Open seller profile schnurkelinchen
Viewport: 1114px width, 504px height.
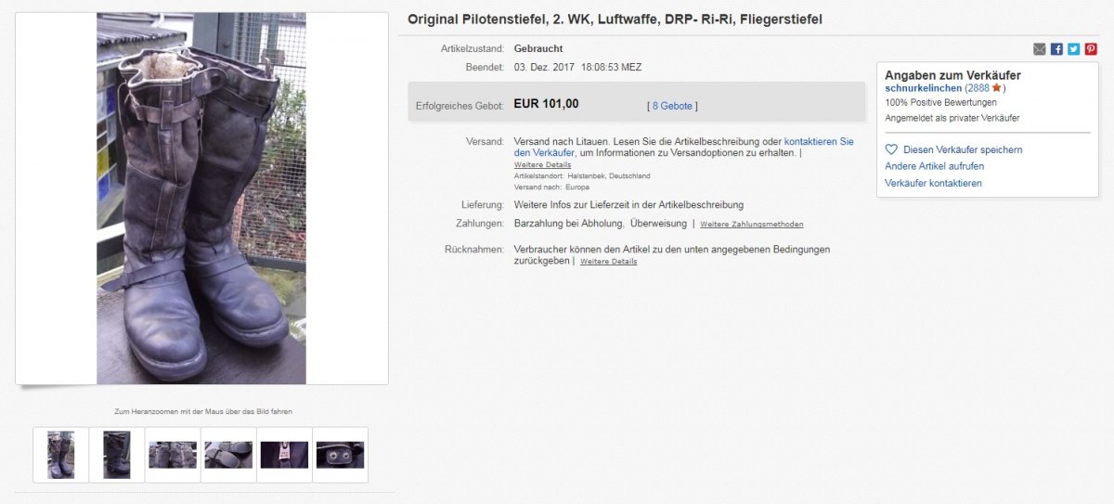924,88
